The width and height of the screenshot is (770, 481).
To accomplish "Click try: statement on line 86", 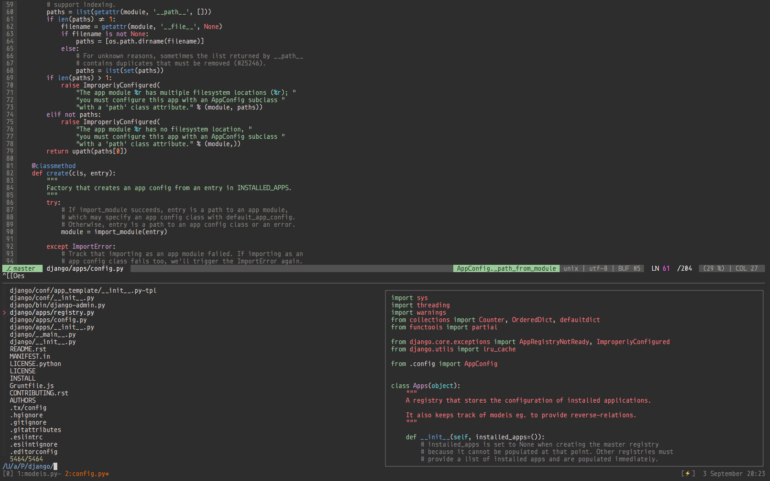I will point(54,202).
